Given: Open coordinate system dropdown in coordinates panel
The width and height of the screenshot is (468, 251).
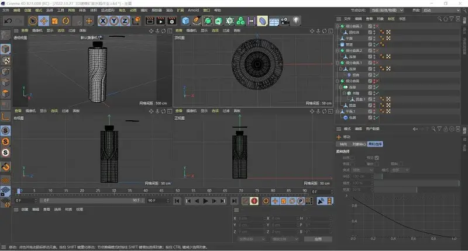Looking at the screenshot, I should 252,239.
